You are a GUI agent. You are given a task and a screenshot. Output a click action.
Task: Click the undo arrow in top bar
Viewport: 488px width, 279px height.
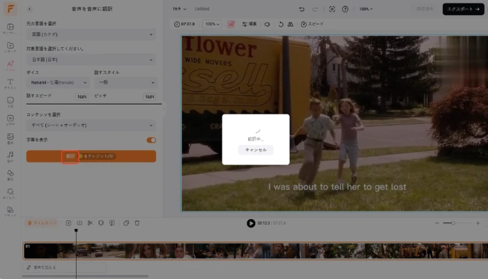301,9
